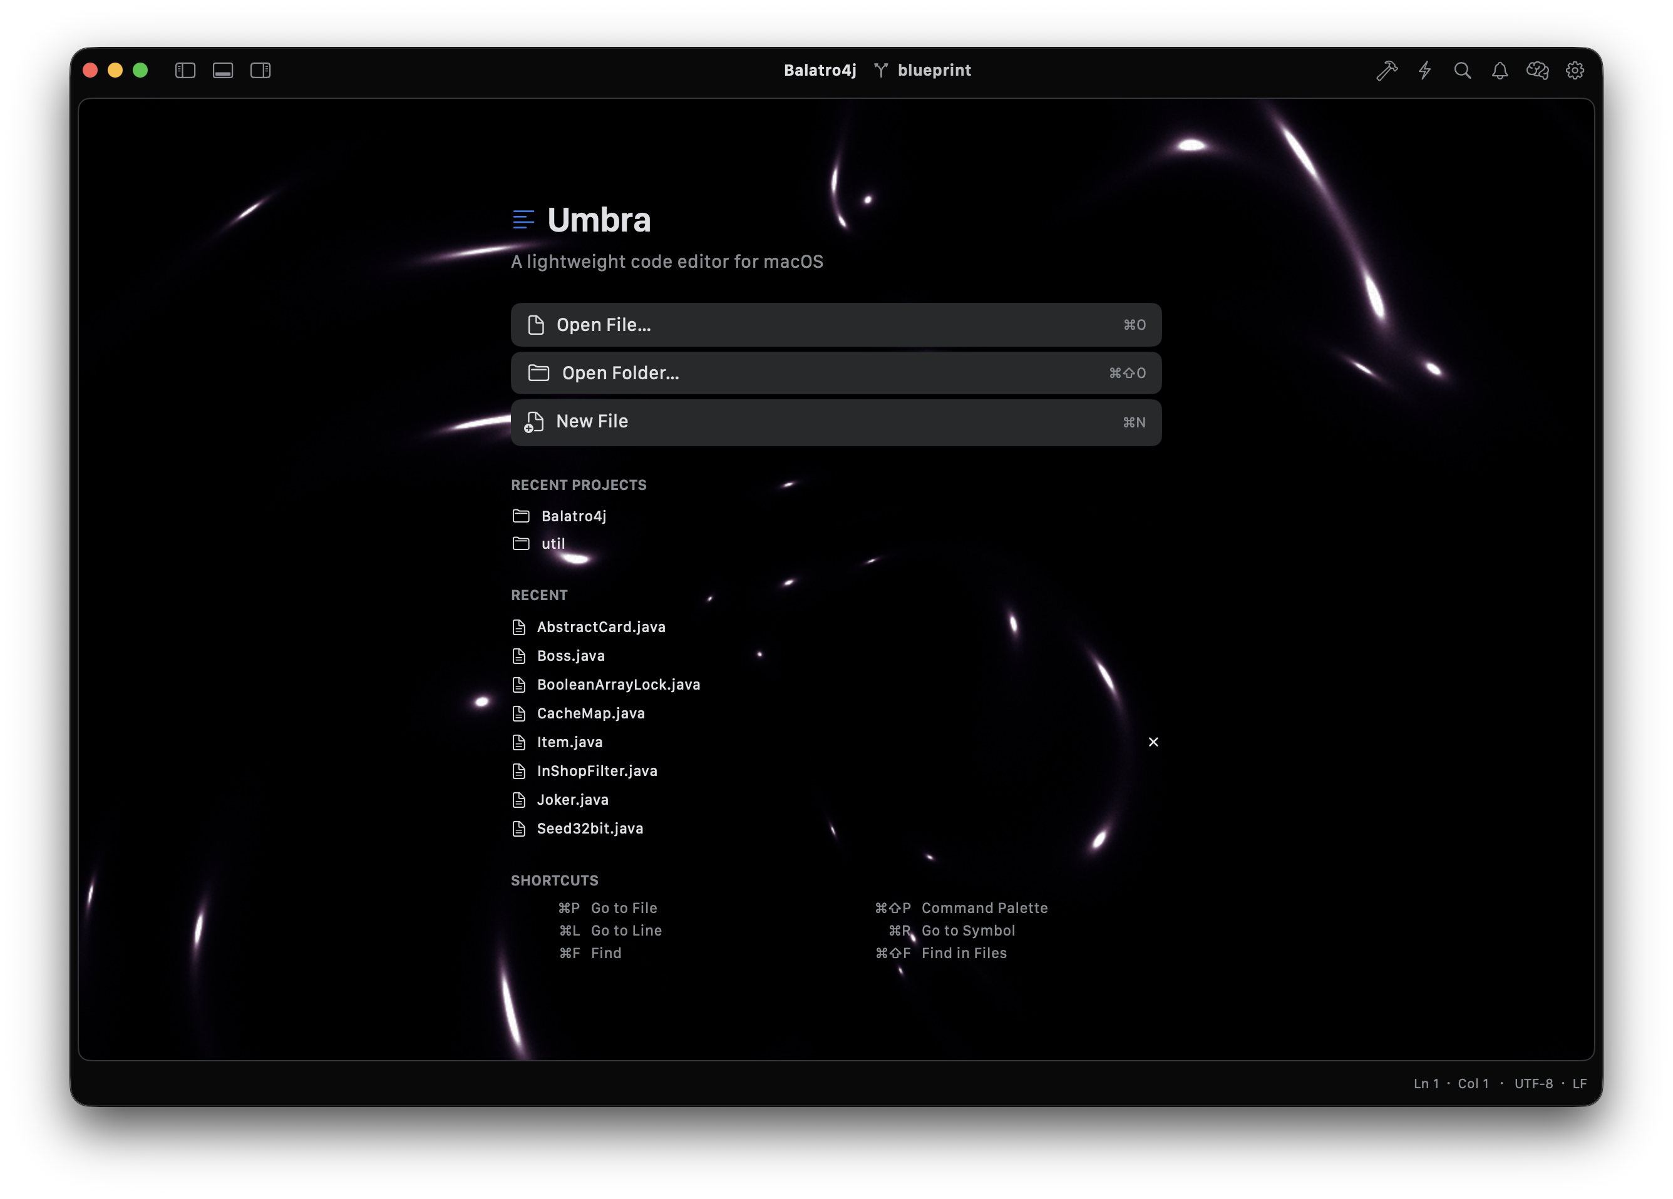The height and width of the screenshot is (1199, 1673).
Task: Toggle the bottom panel
Action: [223, 70]
